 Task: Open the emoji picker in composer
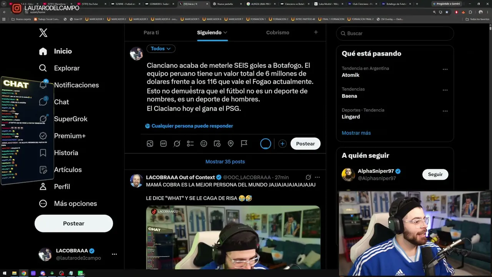204,144
